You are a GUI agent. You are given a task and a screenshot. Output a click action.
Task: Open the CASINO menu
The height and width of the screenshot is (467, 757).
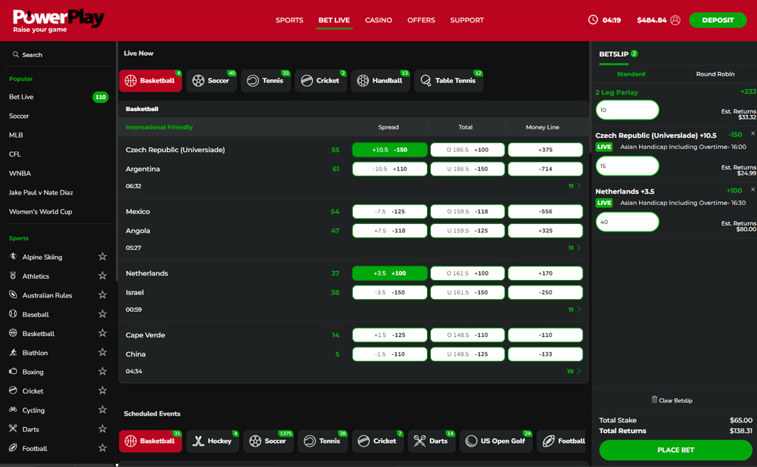pyautogui.click(x=378, y=20)
